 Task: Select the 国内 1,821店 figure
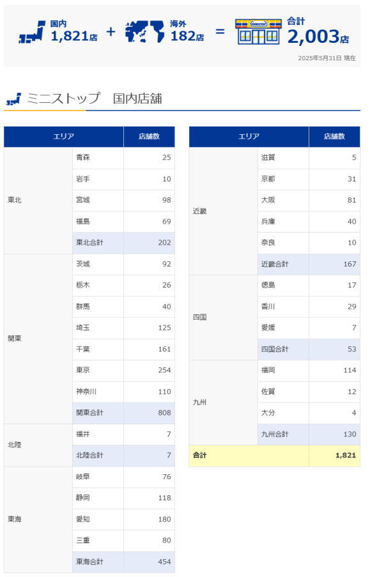73,31
